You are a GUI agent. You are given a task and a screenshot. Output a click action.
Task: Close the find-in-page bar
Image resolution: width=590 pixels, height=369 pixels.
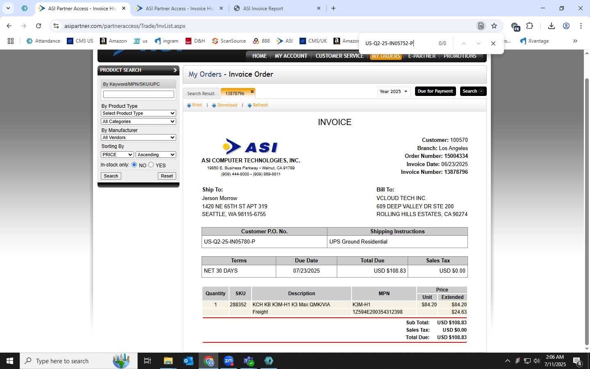[x=493, y=43]
